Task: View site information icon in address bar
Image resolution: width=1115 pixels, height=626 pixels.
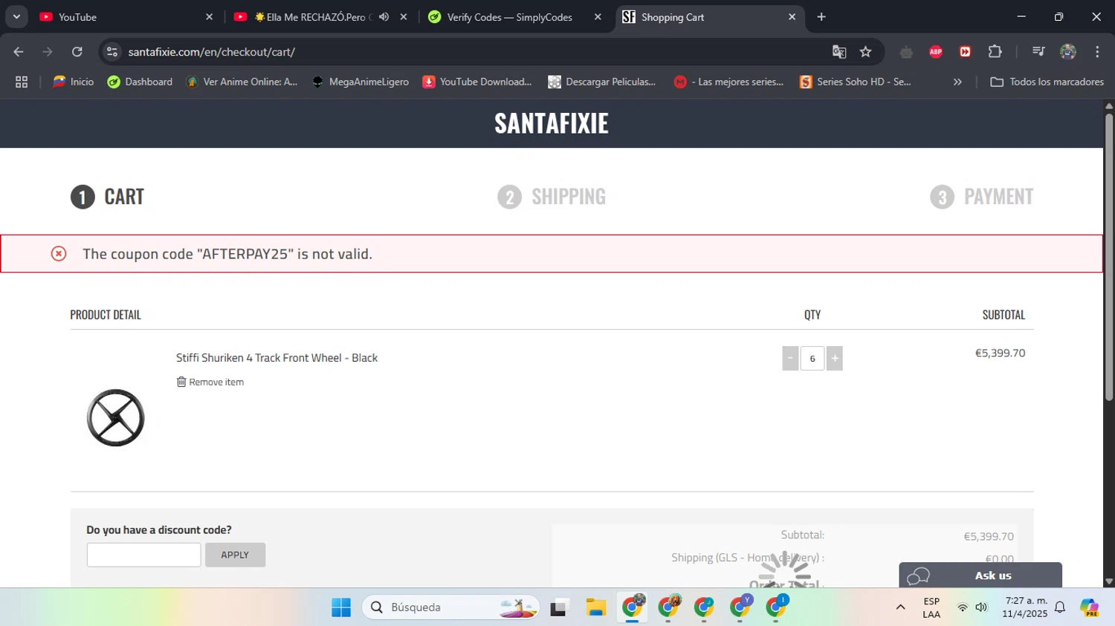Action: [x=112, y=52]
